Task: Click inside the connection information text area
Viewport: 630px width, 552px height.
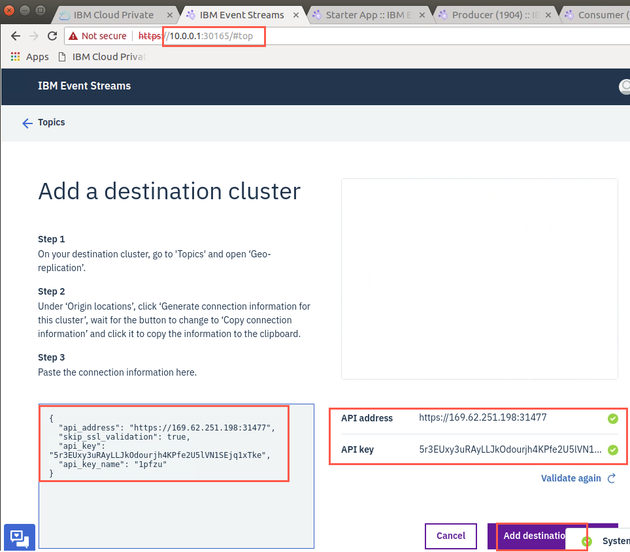Action: point(176,476)
